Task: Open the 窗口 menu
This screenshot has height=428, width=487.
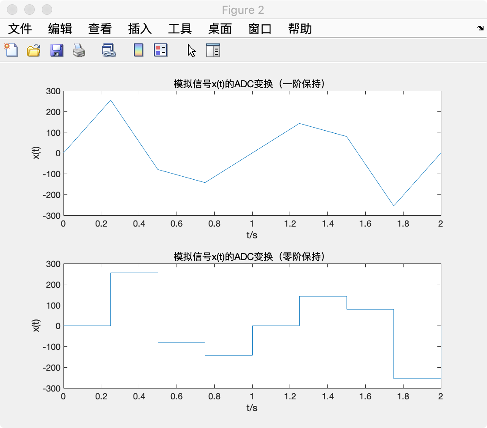Action: (260, 29)
